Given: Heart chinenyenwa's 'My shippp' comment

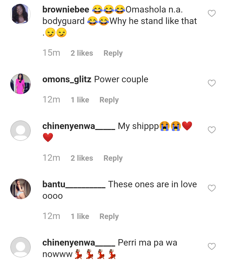Looking at the screenshot, I should 212,130.
